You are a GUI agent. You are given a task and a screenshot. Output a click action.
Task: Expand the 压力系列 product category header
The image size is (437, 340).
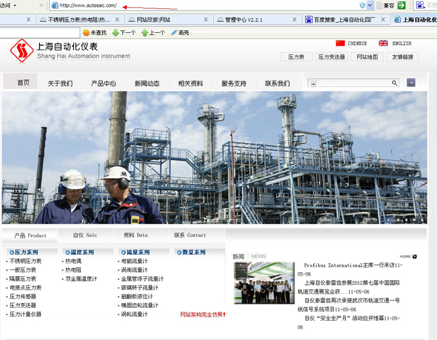coord(26,252)
